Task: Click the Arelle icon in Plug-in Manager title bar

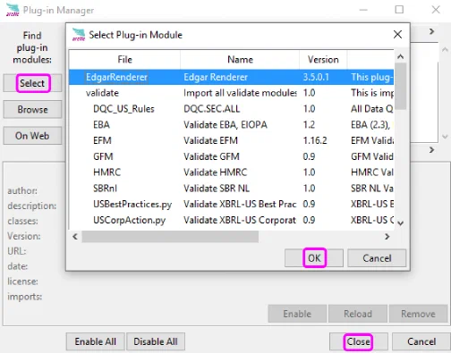Action: (13, 10)
